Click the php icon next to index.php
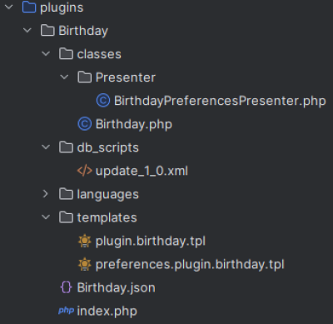The width and height of the screenshot is (333, 324). pos(66,311)
